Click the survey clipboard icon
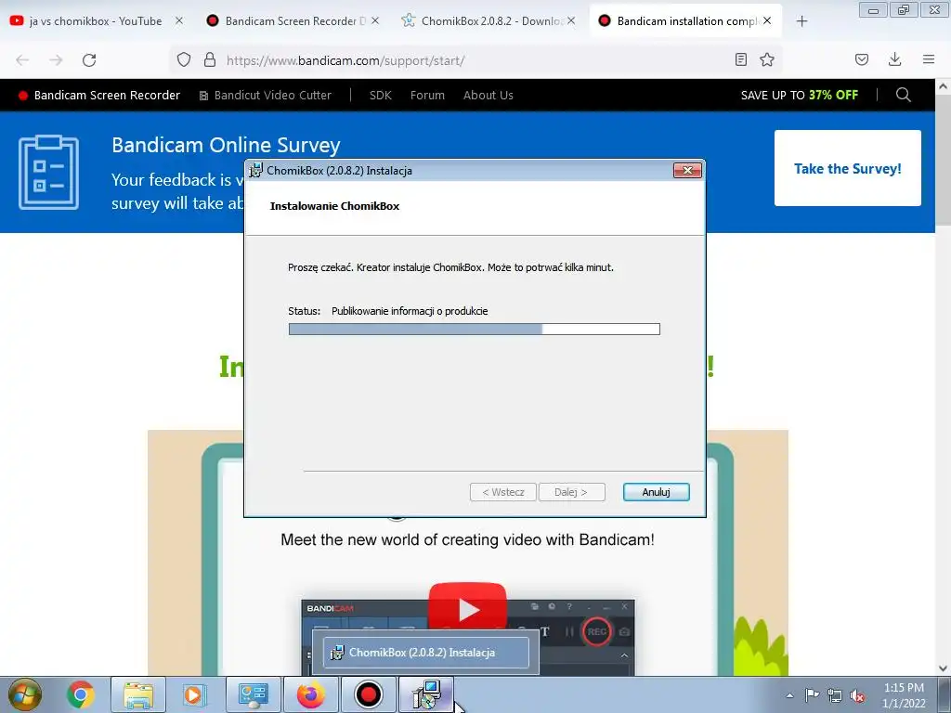The width and height of the screenshot is (951, 713). (x=48, y=172)
